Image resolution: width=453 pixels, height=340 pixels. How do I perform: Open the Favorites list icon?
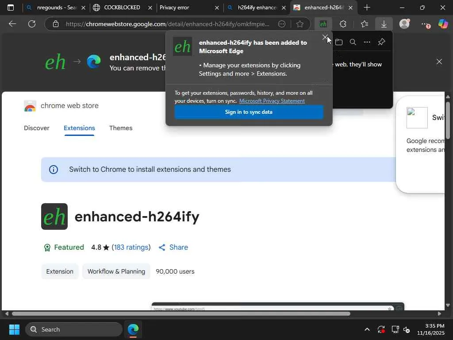pyautogui.click(x=365, y=24)
